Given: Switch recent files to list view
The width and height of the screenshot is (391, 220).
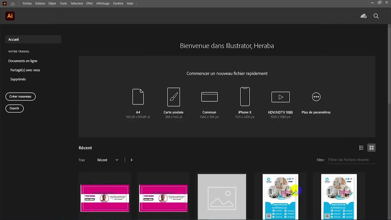Looking at the screenshot, I should point(361,148).
